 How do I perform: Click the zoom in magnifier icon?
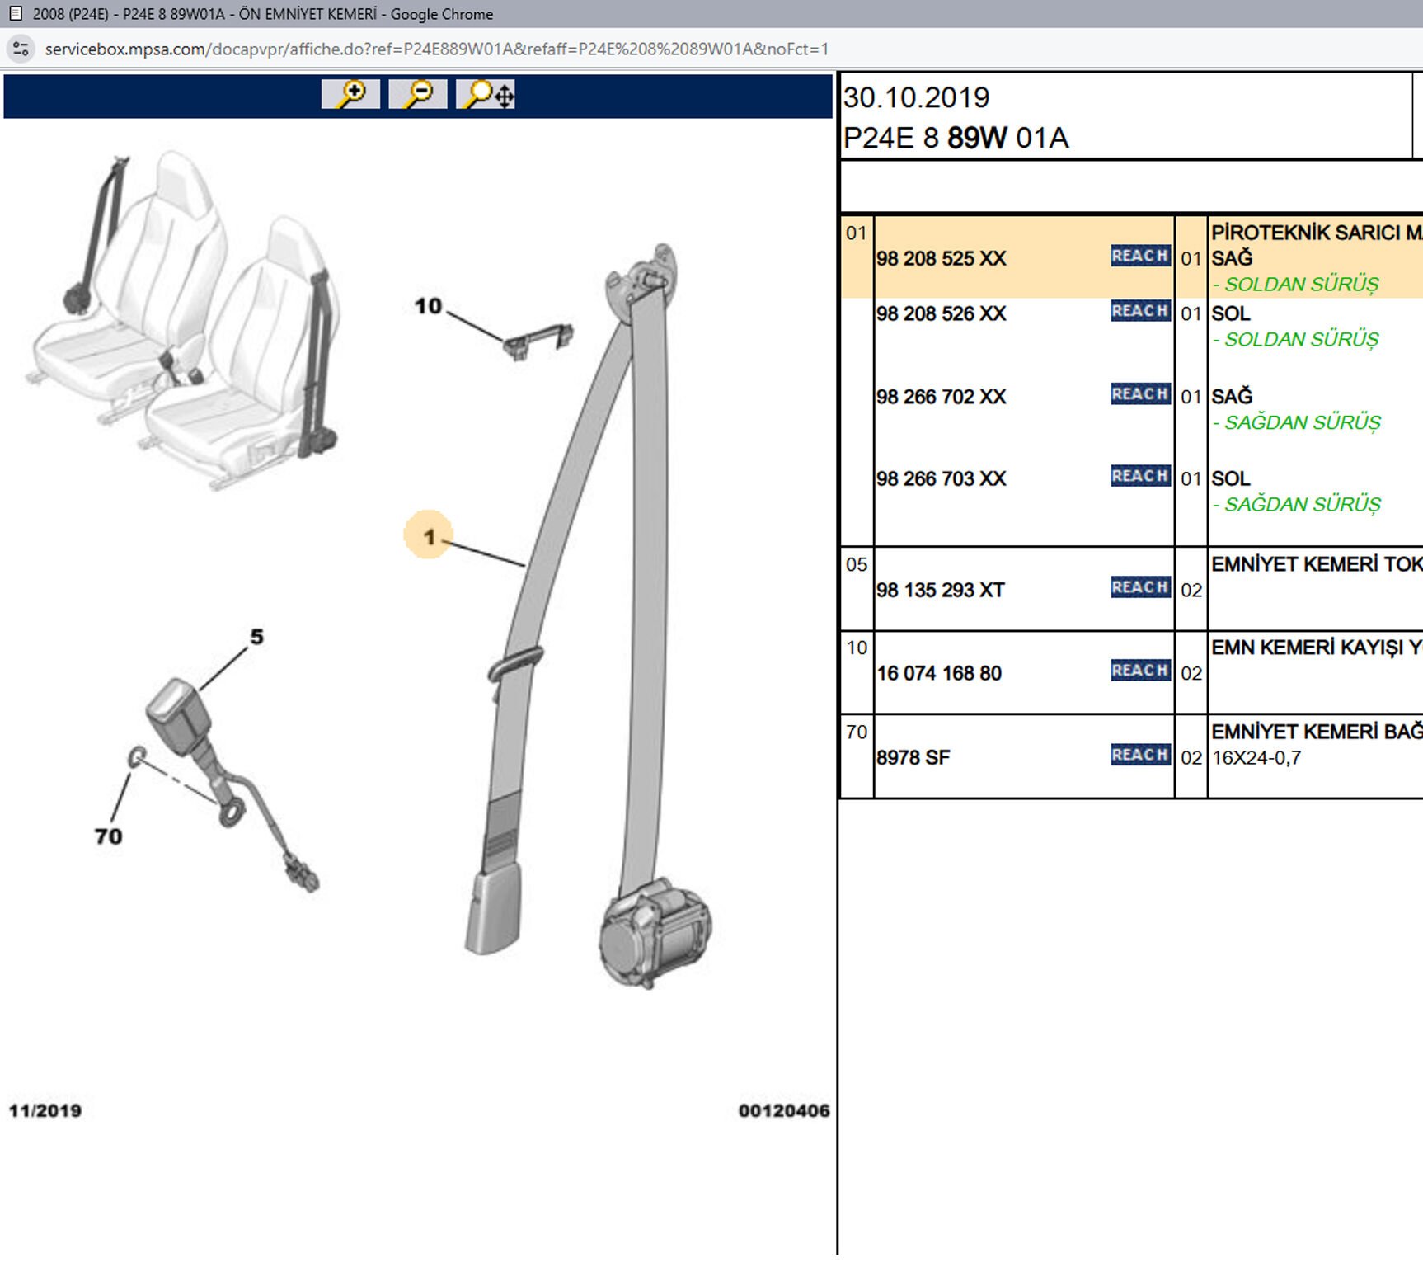pyautogui.click(x=350, y=94)
